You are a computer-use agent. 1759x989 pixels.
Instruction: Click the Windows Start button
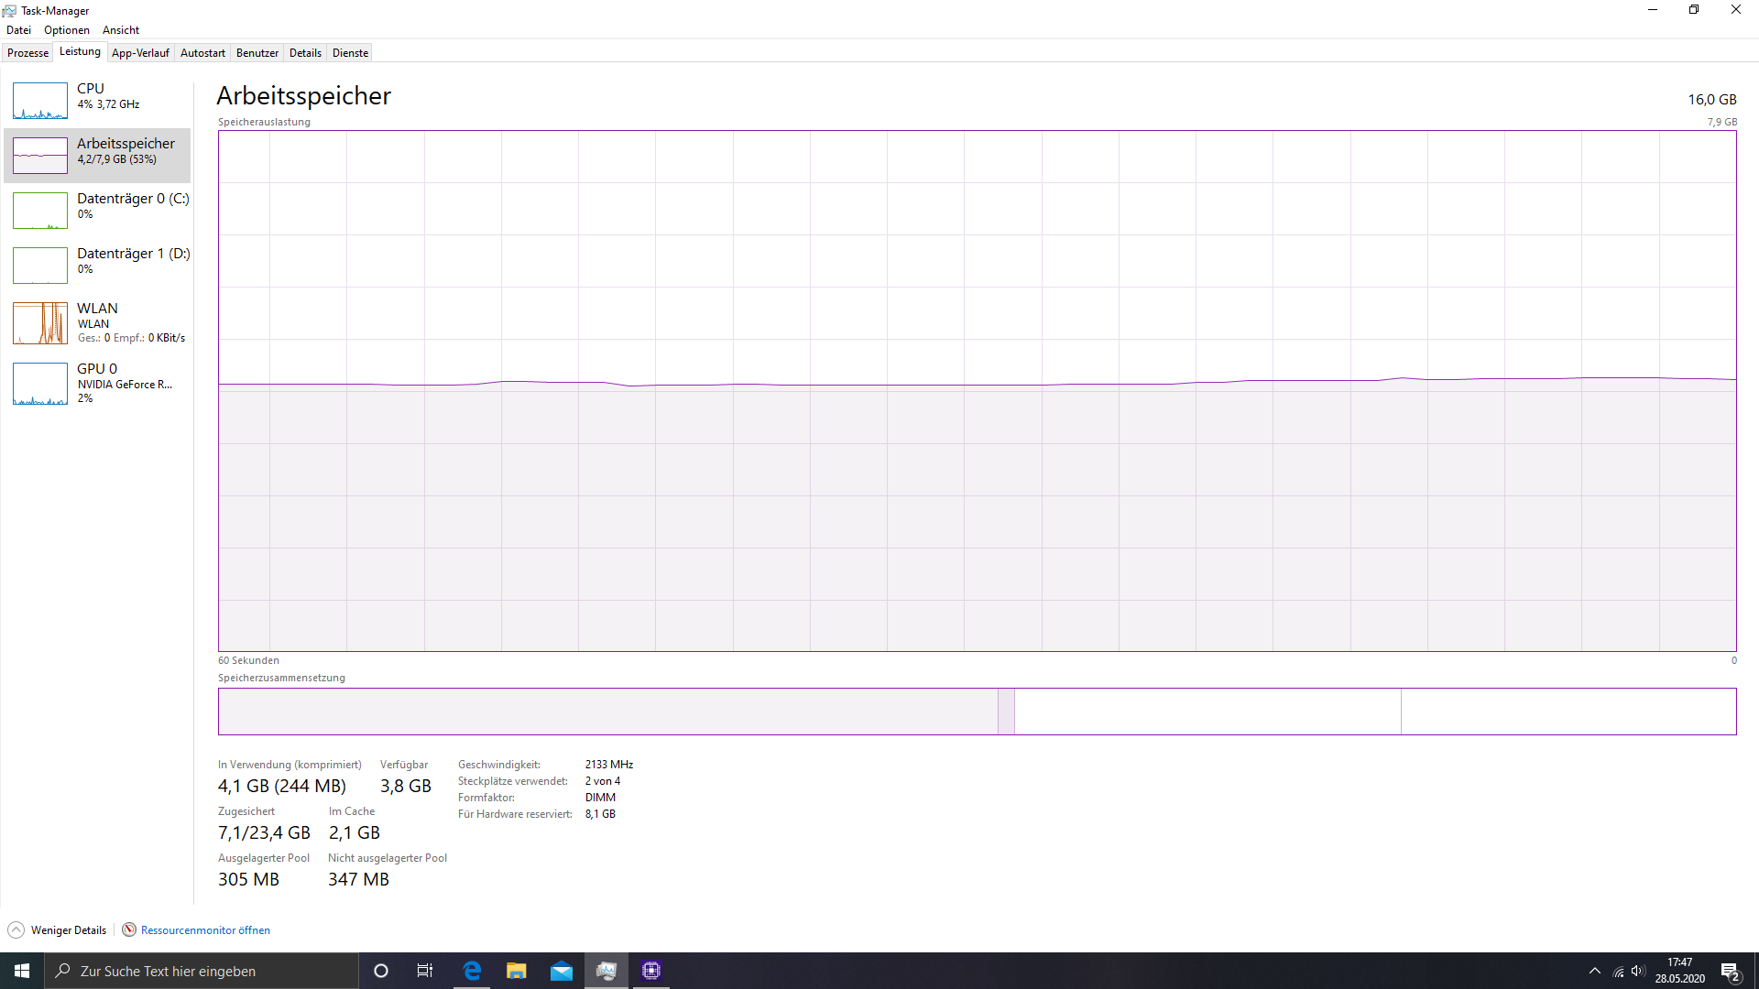pos(22,971)
